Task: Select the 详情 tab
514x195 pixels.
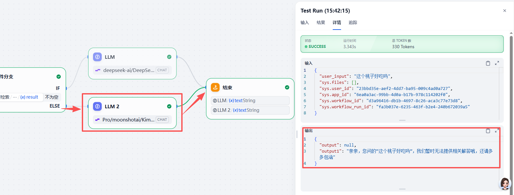Action: click(x=337, y=22)
